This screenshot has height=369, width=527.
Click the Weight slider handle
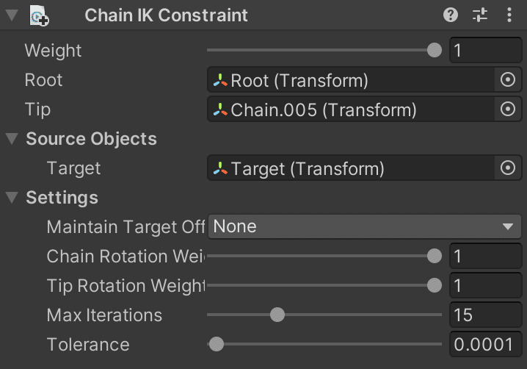click(435, 50)
